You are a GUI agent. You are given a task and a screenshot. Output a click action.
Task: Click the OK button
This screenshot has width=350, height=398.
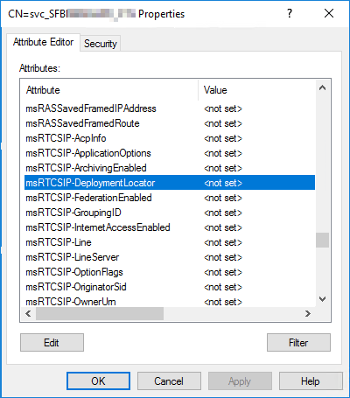[x=98, y=381]
